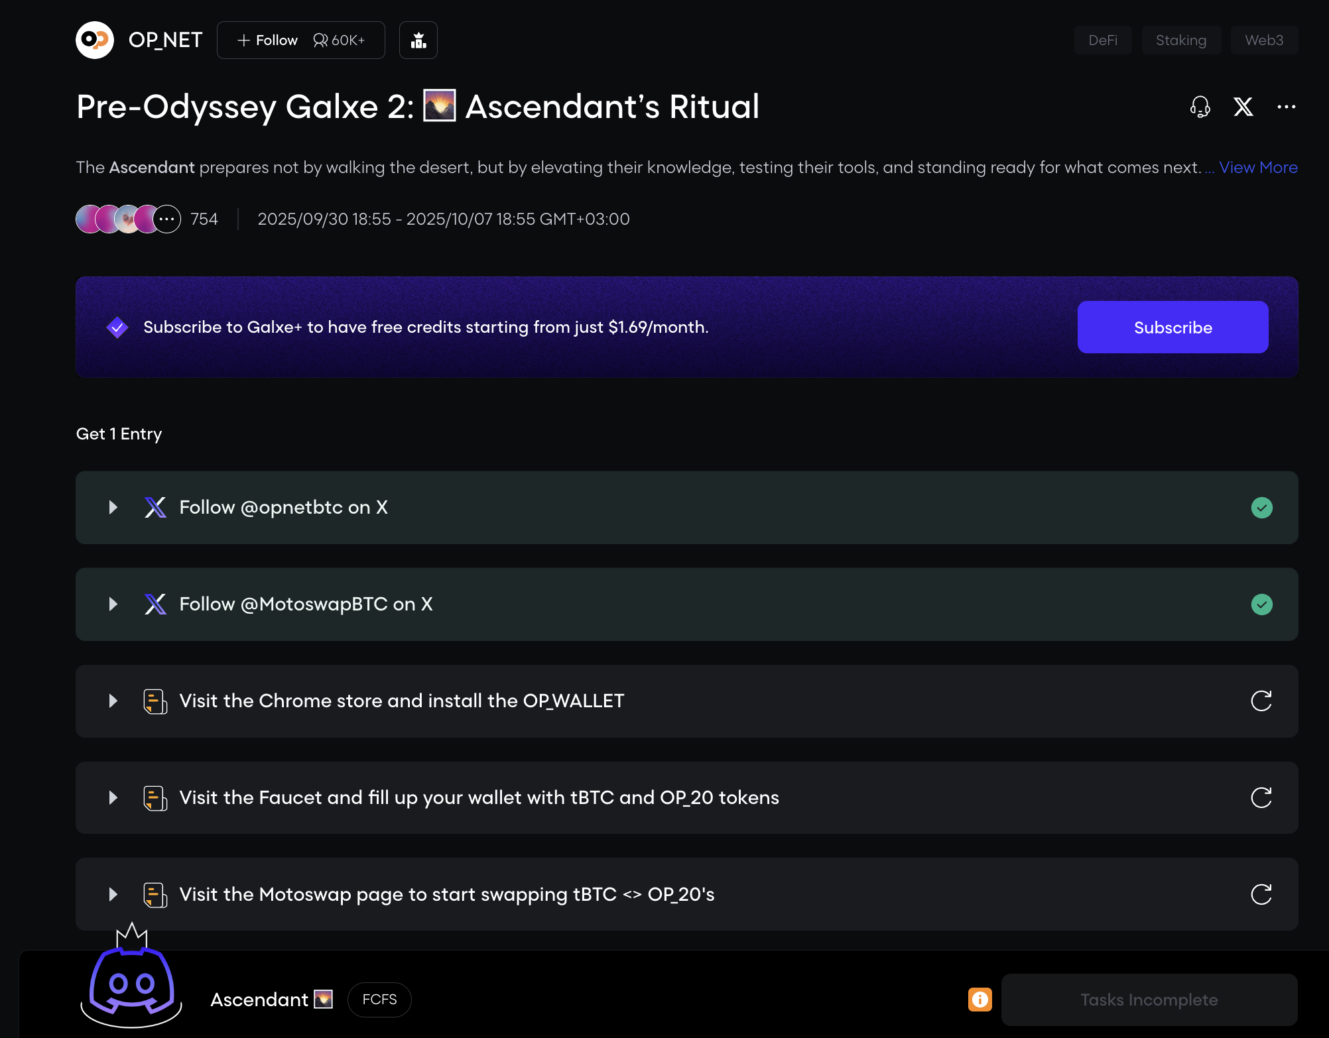Click the View More link
The width and height of the screenshot is (1329, 1038).
[x=1258, y=168]
